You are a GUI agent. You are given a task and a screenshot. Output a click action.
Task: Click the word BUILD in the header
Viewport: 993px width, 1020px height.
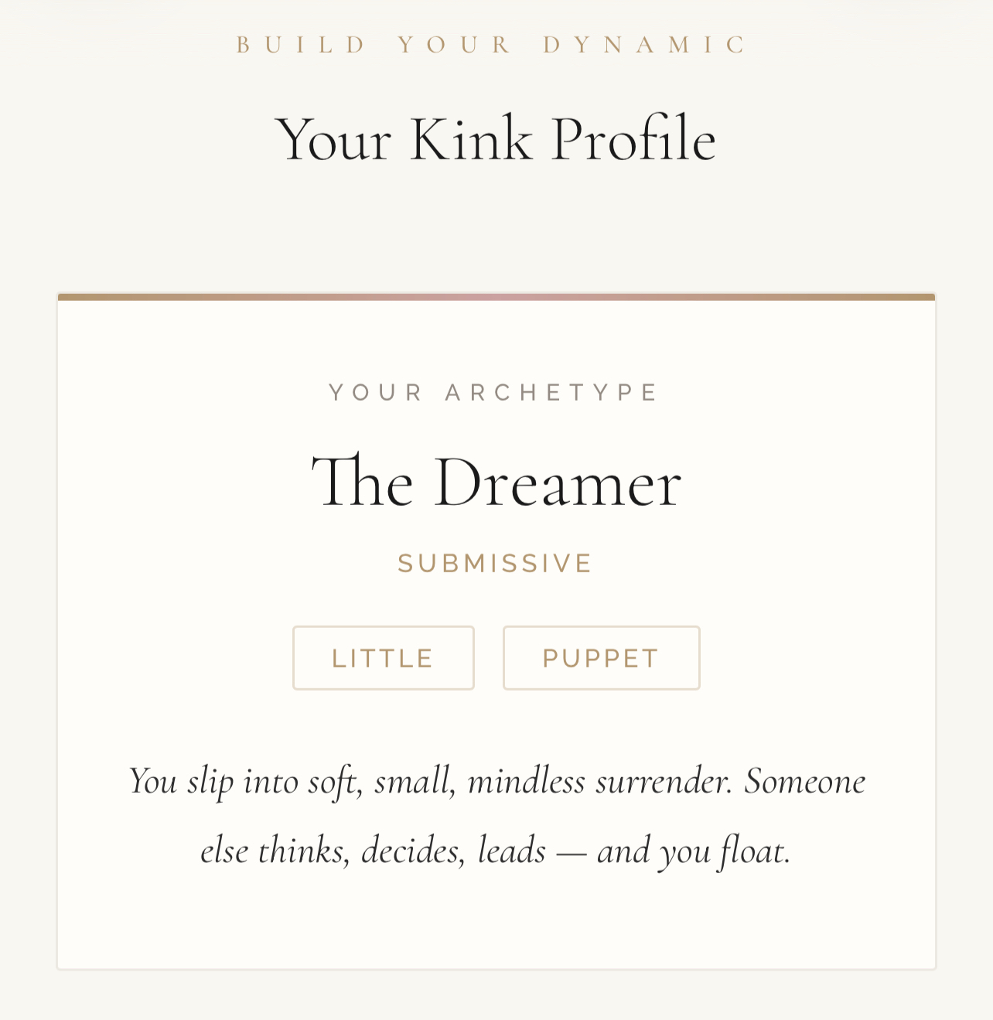[301, 45]
